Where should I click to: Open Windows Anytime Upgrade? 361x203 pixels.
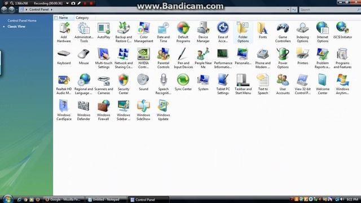pos(342,85)
